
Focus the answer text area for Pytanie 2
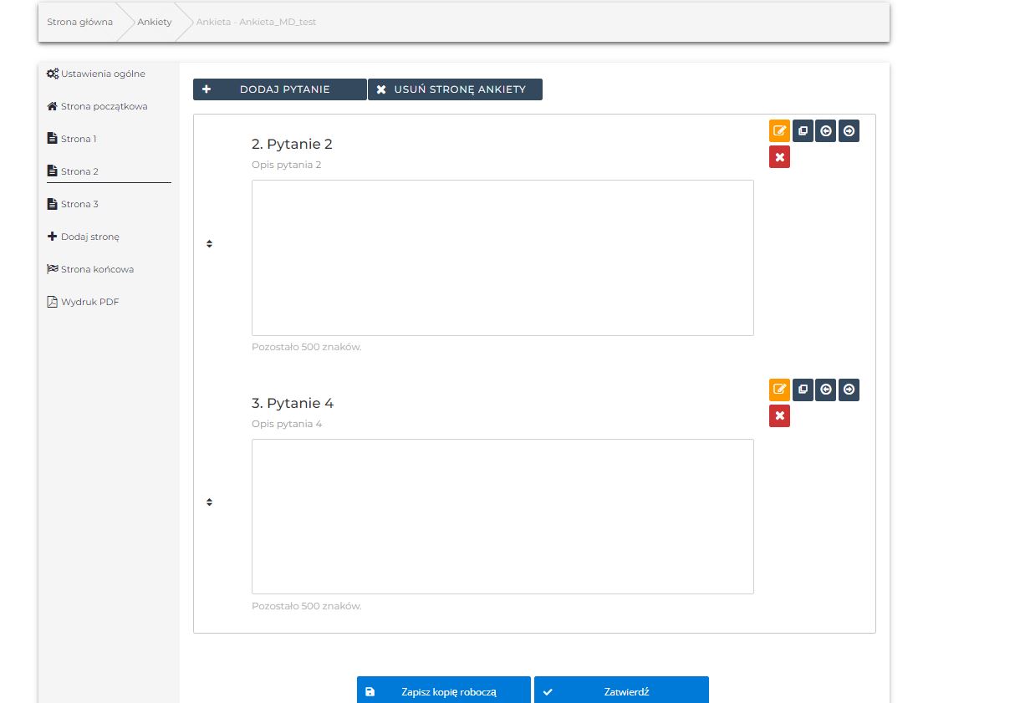click(502, 257)
